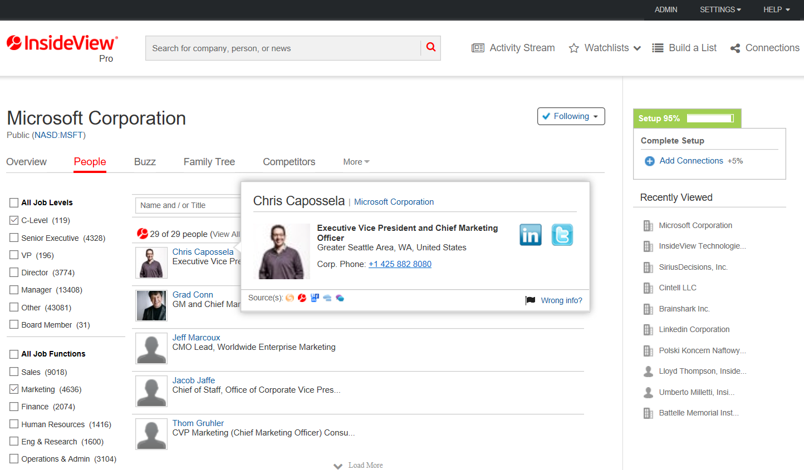Click the red search magnifier icon
804x470 pixels.
point(430,48)
